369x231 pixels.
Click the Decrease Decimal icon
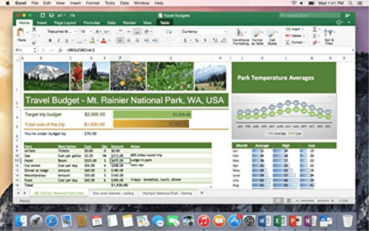[x=223, y=40]
